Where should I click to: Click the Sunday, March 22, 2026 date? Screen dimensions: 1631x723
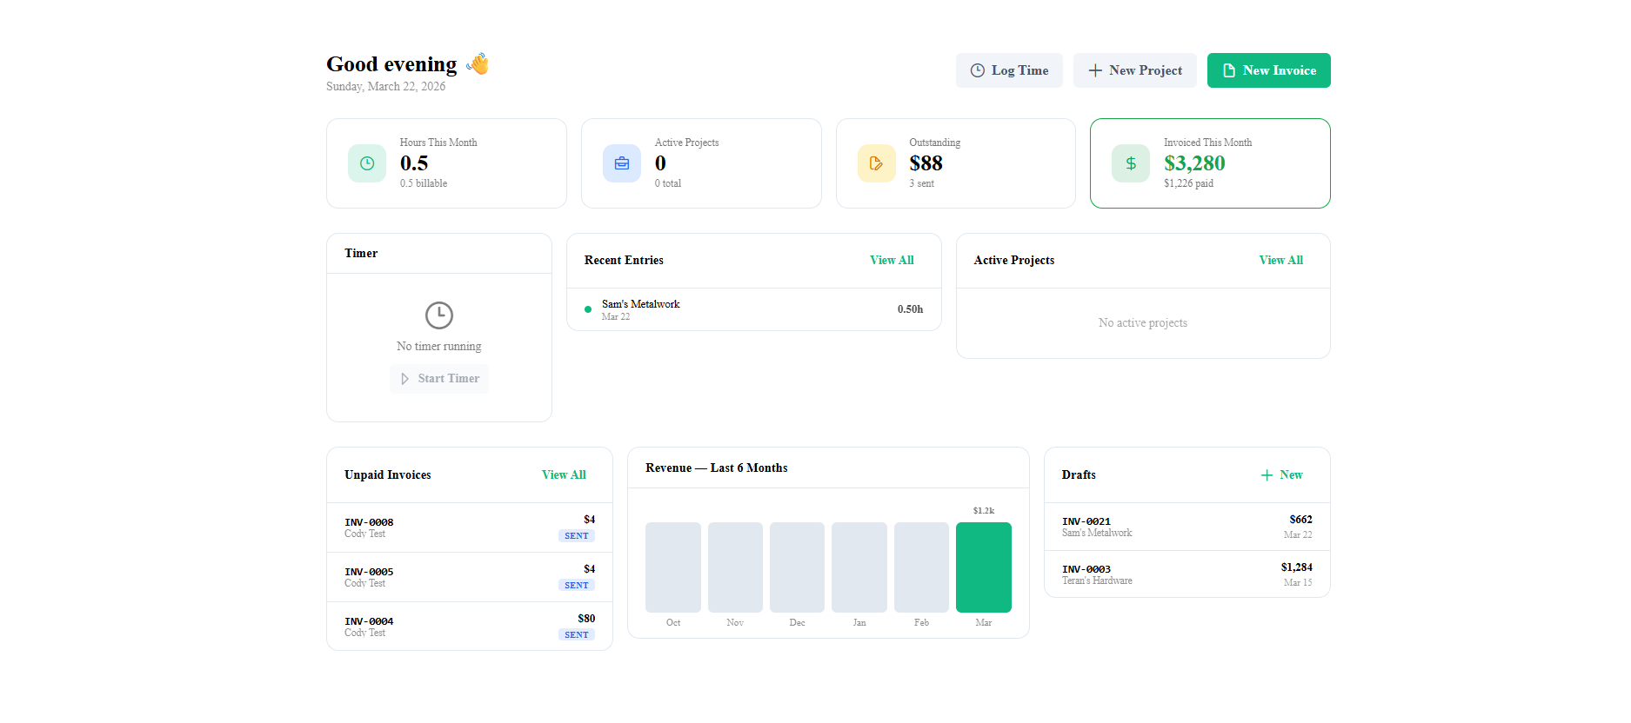(x=385, y=87)
